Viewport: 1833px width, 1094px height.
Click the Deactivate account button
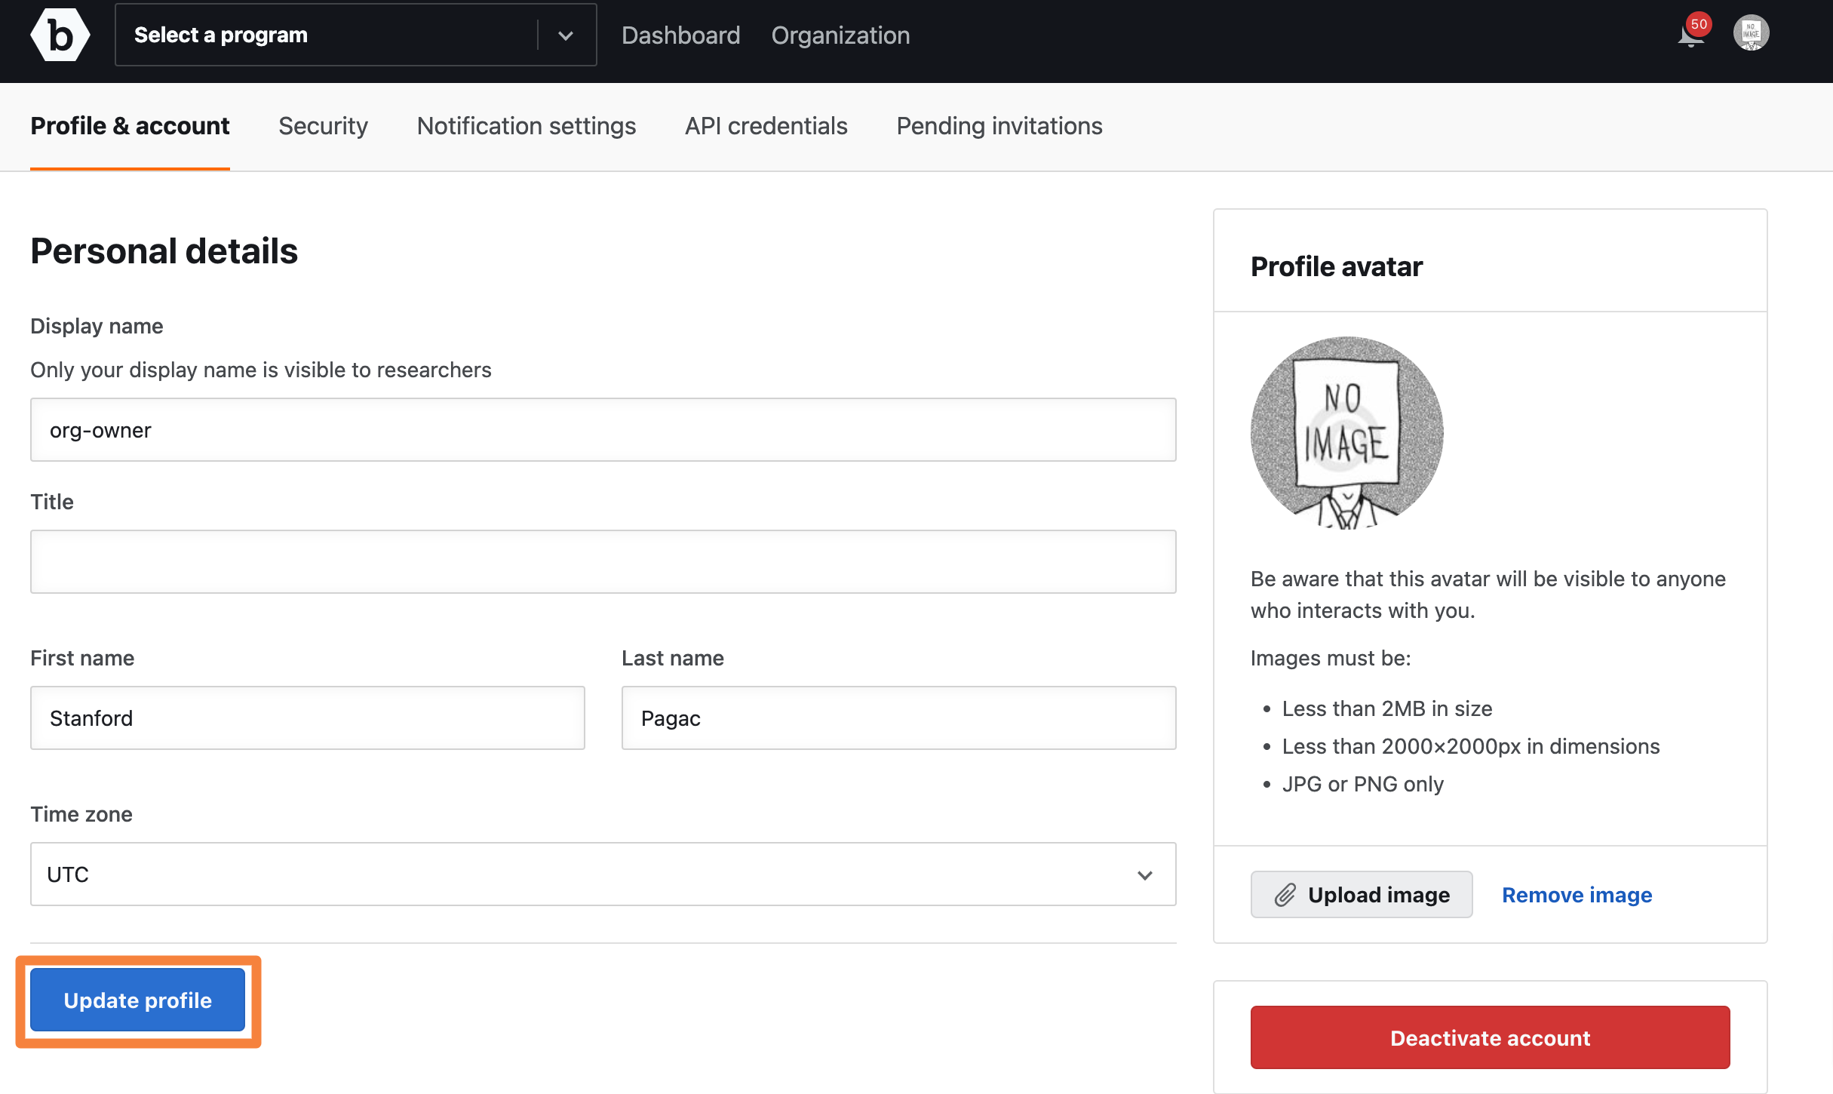point(1489,1037)
